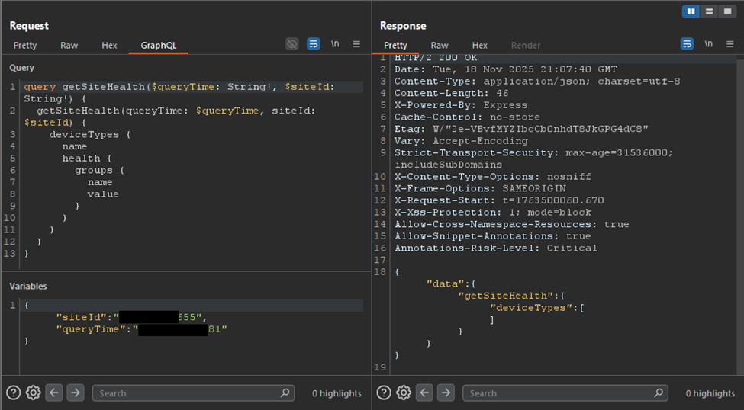Open help icon below Request panel
744x410 pixels.
click(x=13, y=393)
